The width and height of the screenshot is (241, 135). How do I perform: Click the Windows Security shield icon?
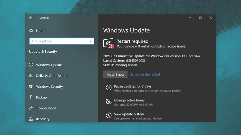pos(31,86)
